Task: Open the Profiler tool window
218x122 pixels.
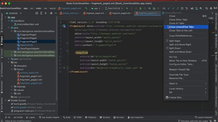Action: click(x=18, y=117)
